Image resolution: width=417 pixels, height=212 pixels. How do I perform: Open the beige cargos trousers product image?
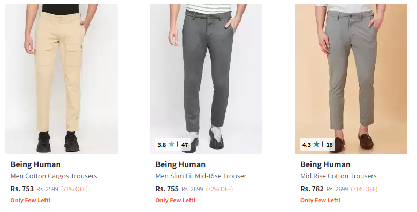coord(62,79)
